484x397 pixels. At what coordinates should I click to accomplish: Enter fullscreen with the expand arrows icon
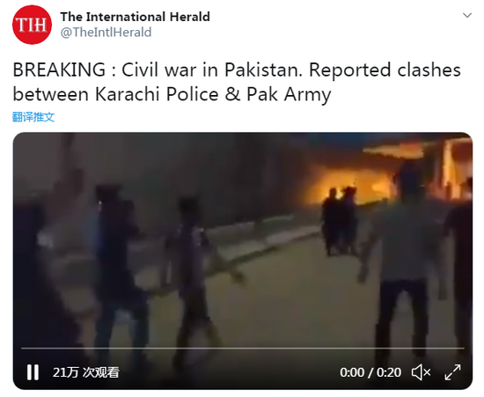pyautogui.click(x=453, y=372)
